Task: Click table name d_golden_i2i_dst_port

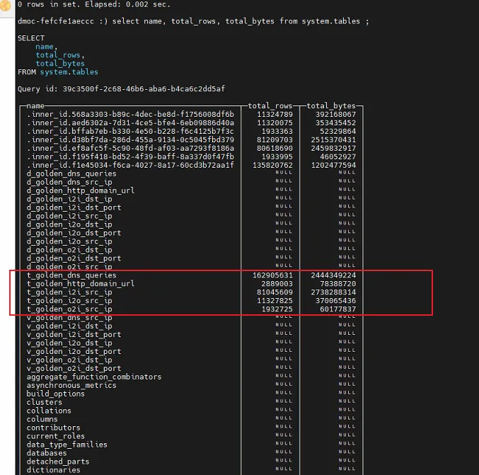Action: point(74,207)
